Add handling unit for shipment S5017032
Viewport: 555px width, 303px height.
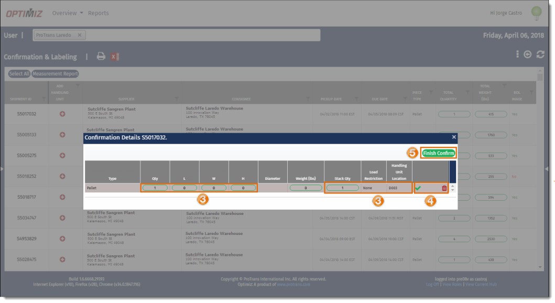pyautogui.click(x=62, y=114)
